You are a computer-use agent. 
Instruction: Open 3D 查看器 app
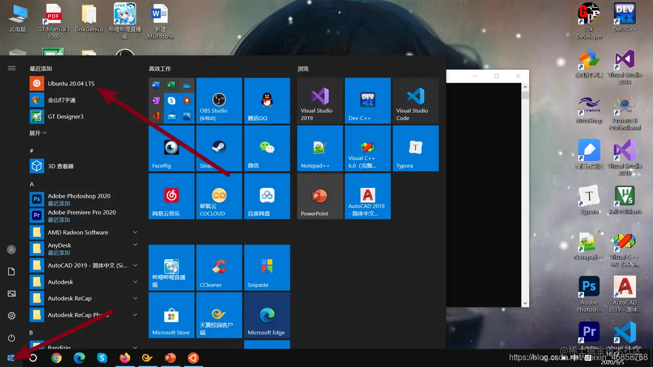pyautogui.click(x=84, y=166)
